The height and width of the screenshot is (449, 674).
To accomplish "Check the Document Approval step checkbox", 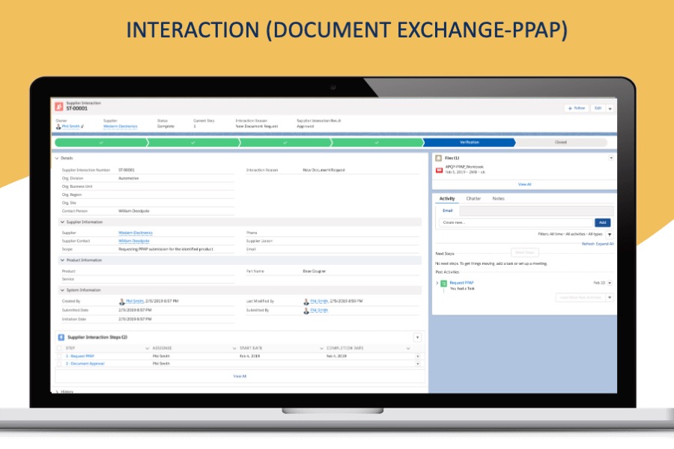I will (59, 364).
